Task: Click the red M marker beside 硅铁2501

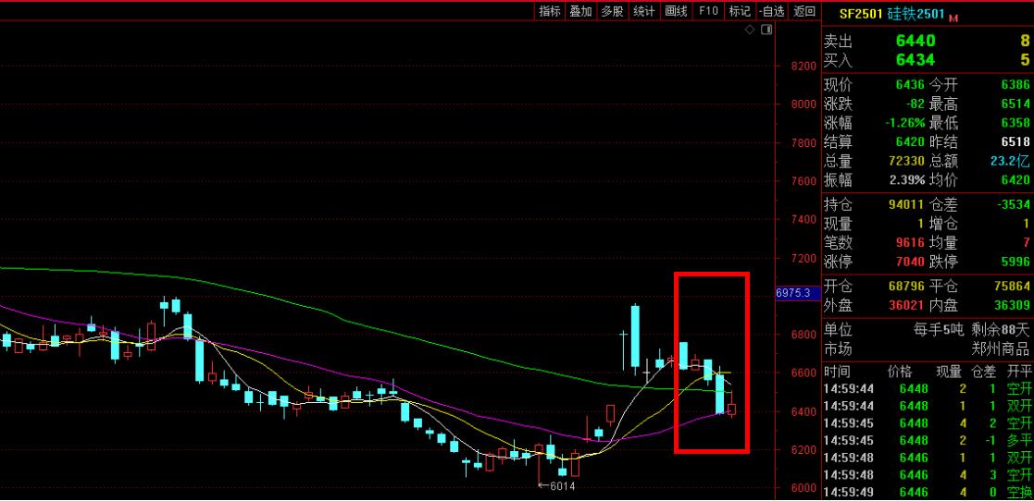Action: tap(953, 18)
